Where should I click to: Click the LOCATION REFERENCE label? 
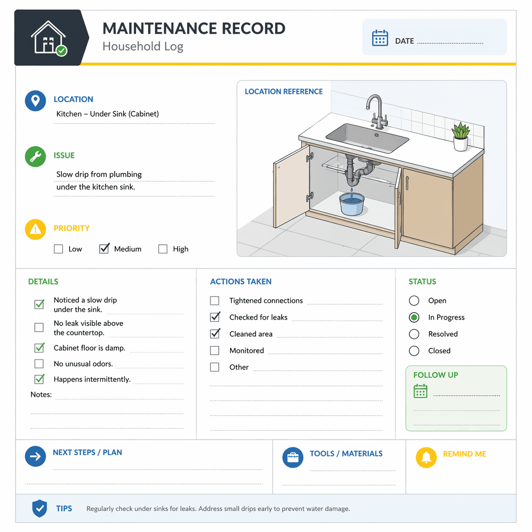pos(284,91)
